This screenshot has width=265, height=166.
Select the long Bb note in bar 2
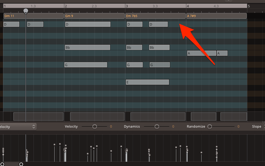coord(88,48)
